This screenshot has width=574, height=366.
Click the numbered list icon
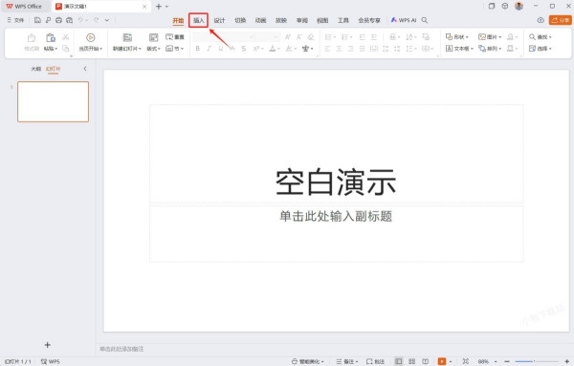point(344,37)
